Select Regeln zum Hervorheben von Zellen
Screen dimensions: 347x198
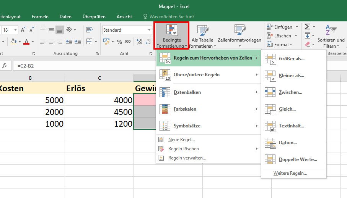tap(209, 58)
